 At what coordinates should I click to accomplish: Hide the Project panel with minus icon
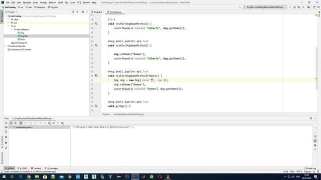click(x=87, y=12)
